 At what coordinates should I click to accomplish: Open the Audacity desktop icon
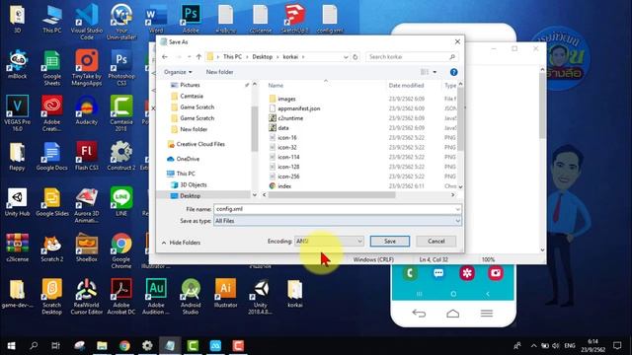[87, 110]
